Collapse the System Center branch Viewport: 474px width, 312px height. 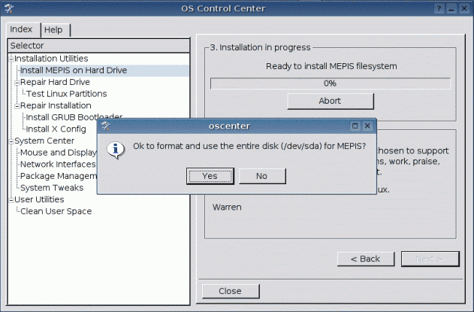(x=11, y=141)
